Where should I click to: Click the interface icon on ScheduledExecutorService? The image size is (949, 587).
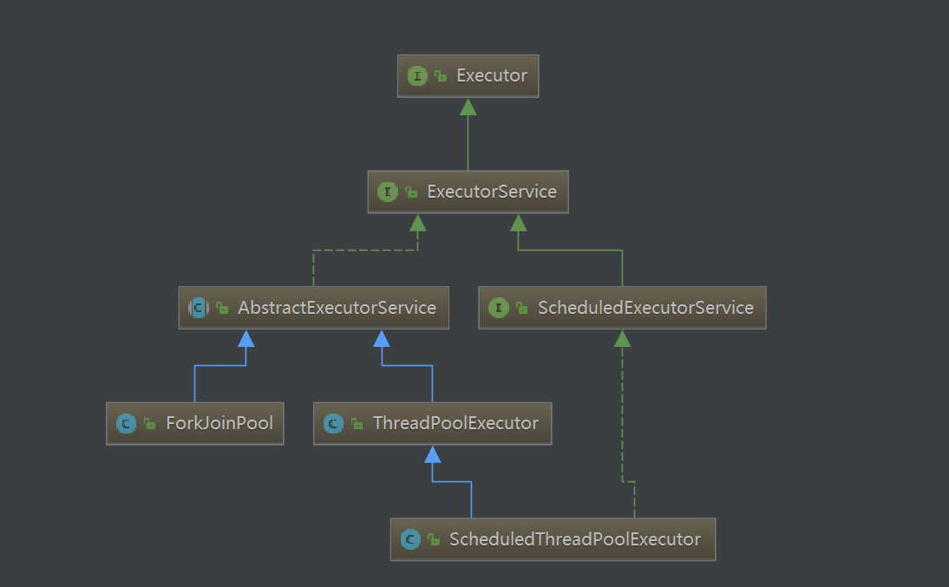tap(499, 307)
